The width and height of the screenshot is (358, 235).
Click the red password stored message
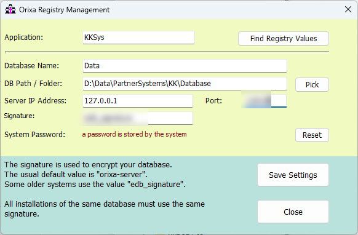click(134, 134)
